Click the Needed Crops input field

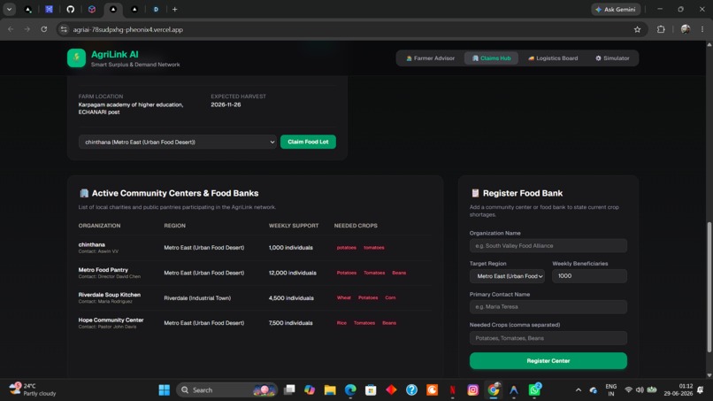click(x=548, y=338)
